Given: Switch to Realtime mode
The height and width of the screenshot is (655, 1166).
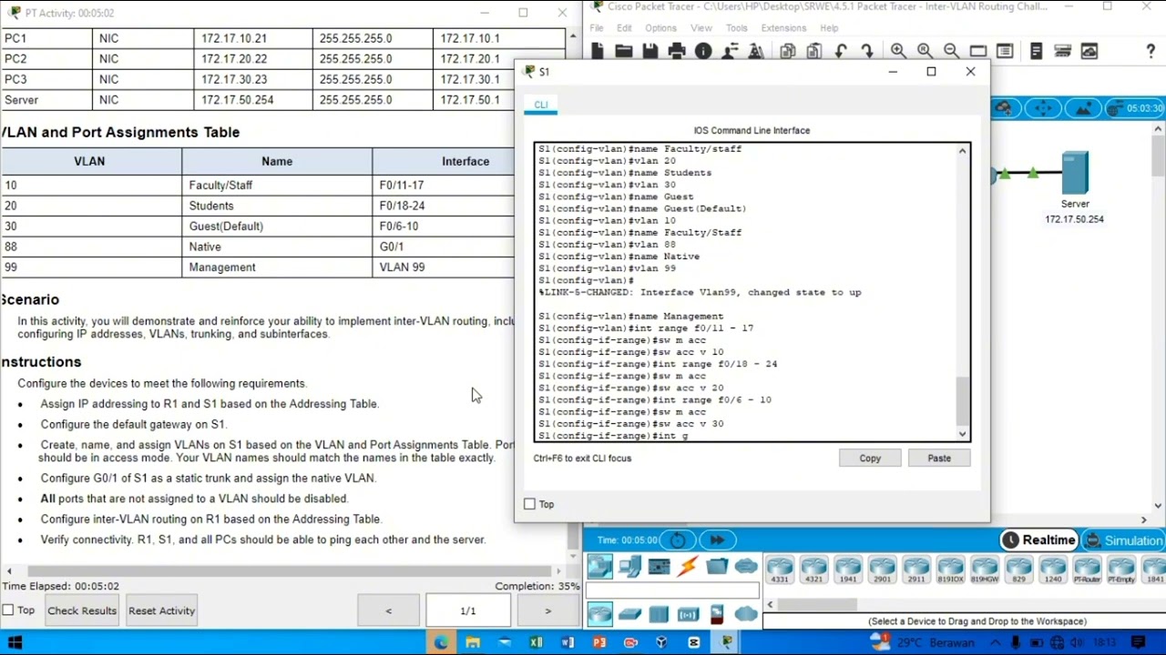Looking at the screenshot, I should 1039,540.
